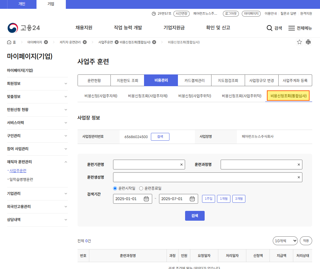Open the 일학습병행훈련 sidebar link
320x269 pixels.
tap(21, 180)
